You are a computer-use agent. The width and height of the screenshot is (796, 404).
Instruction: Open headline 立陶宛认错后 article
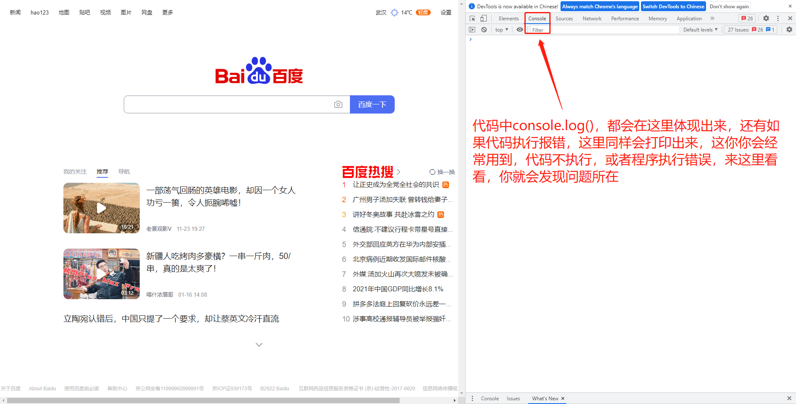tap(171, 319)
